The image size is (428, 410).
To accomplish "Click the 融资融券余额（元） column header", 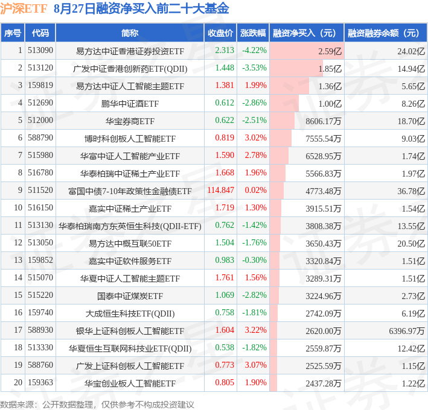I will [x=386, y=33].
